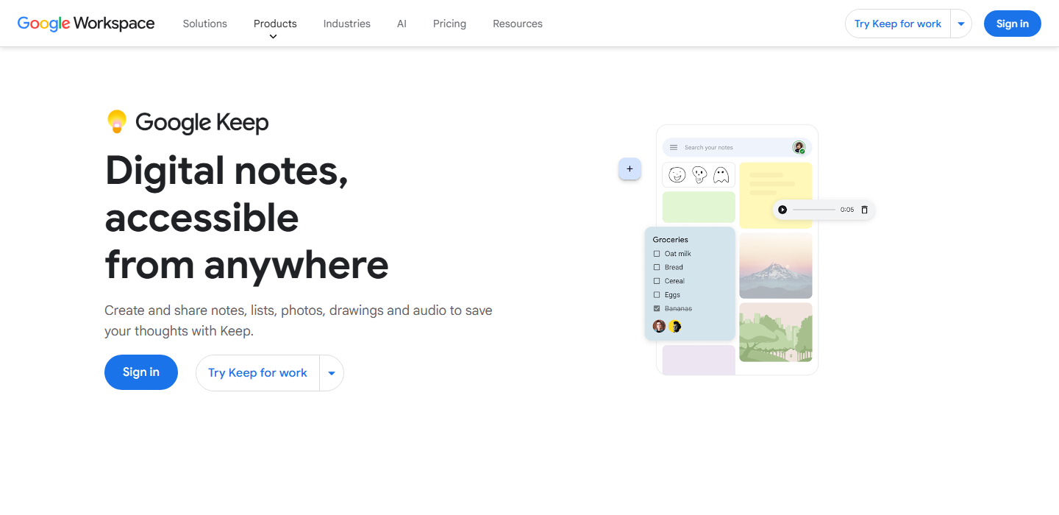Check the Cereal checkbox
1059x515 pixels.
coord(657,281)
